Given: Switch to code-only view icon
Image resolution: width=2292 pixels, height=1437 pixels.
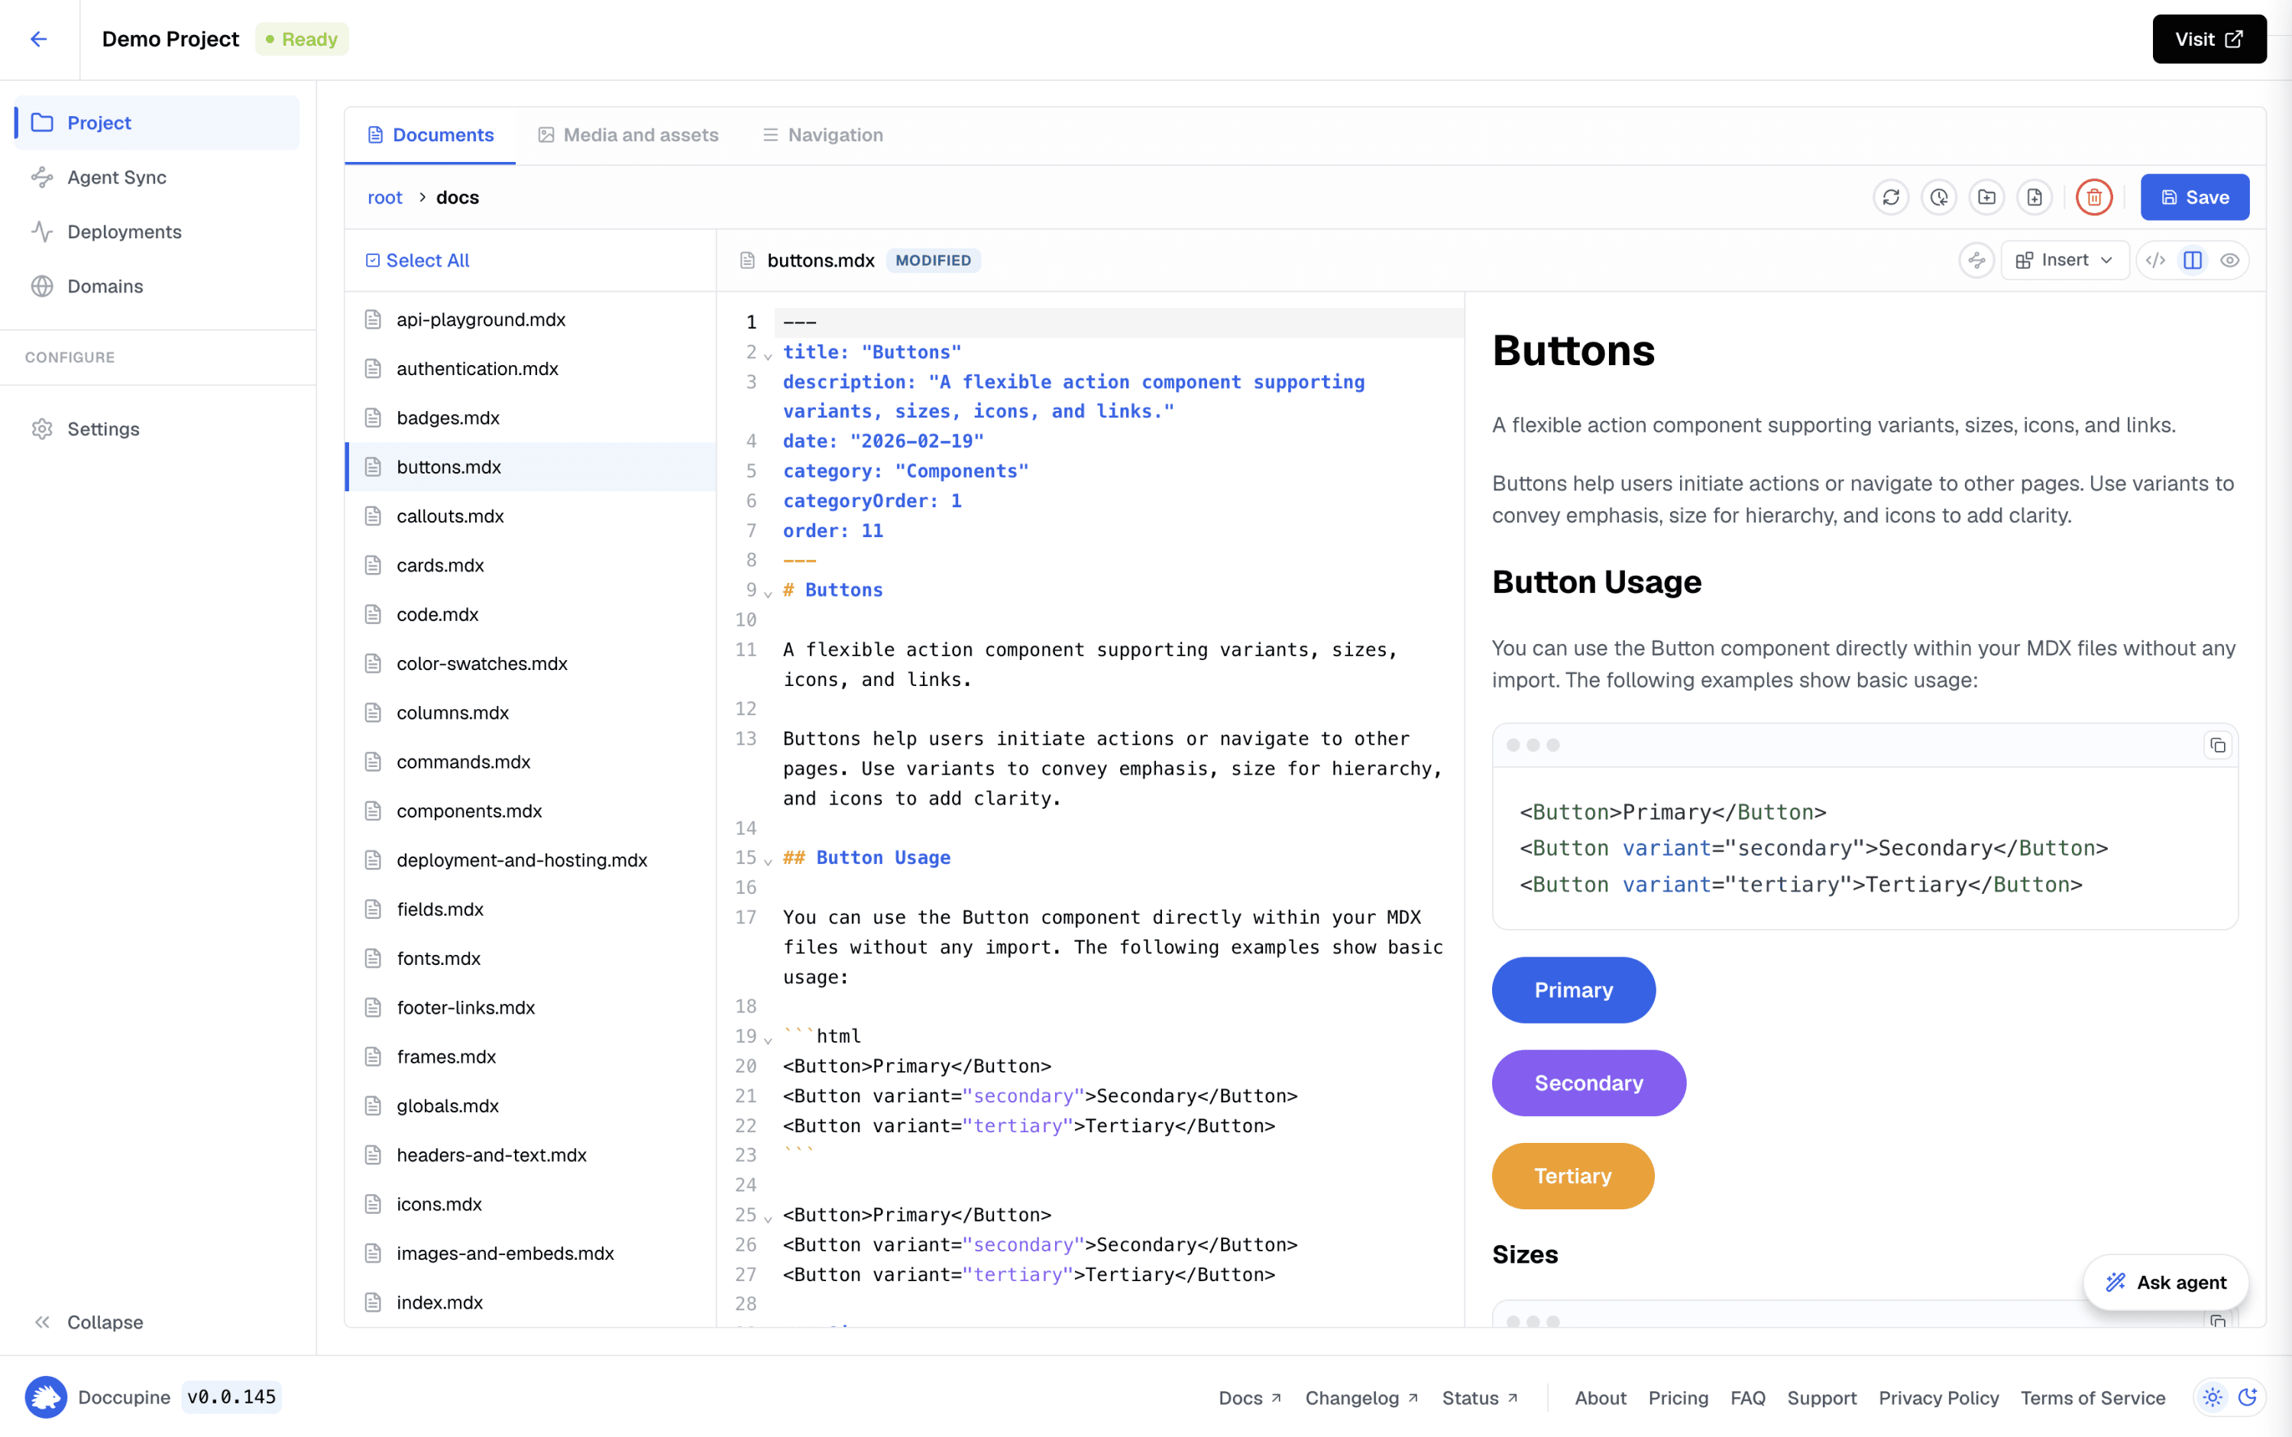Looking at the screenshot, I should 2156,261.
